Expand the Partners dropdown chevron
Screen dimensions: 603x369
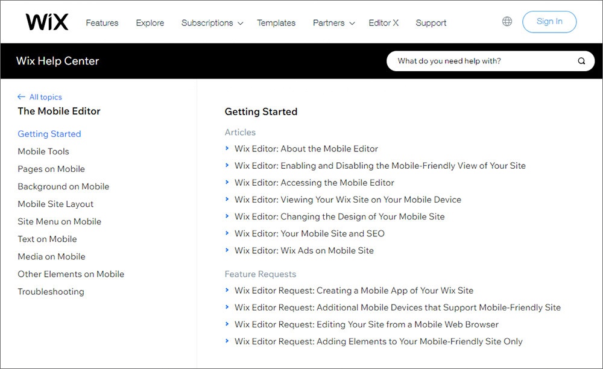352,24
